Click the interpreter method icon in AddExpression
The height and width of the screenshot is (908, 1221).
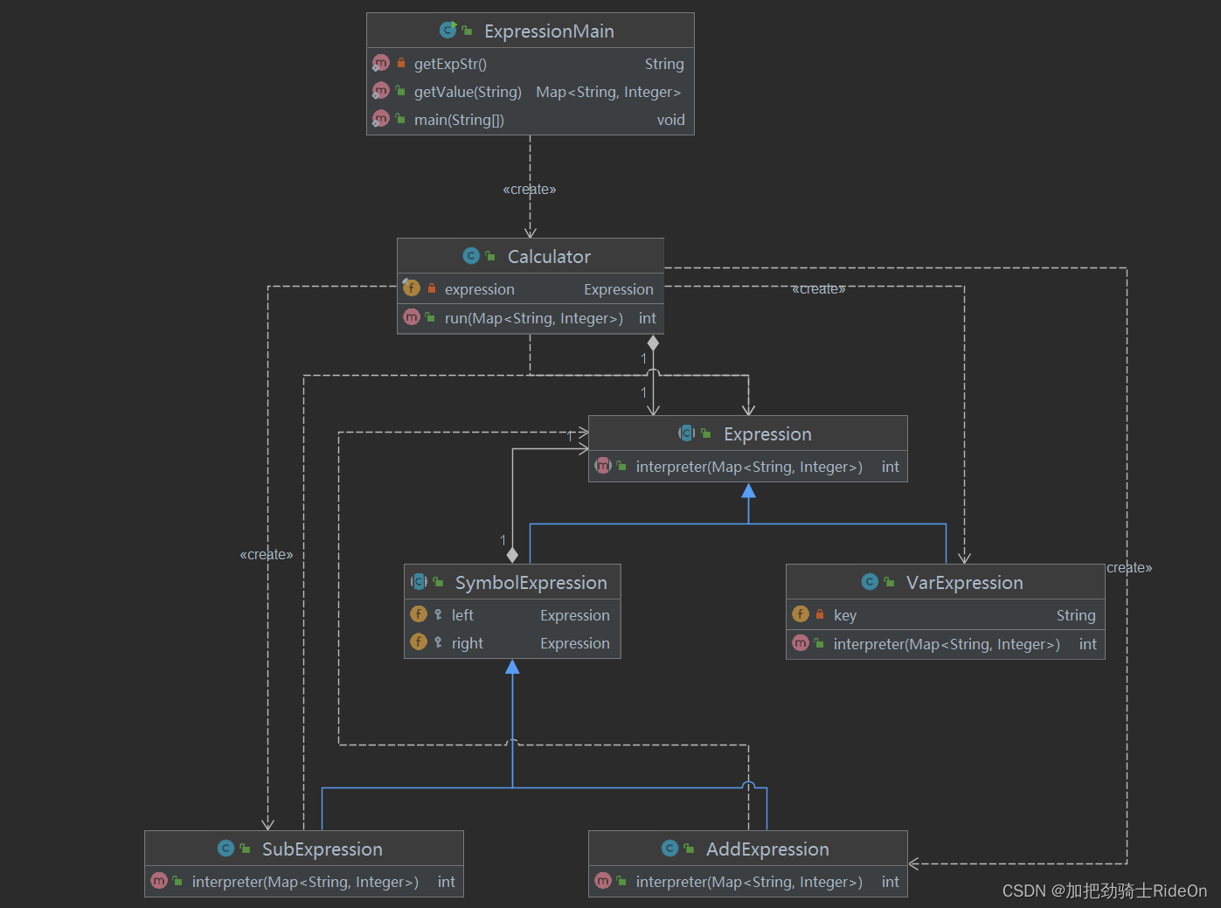coord(603,881)
